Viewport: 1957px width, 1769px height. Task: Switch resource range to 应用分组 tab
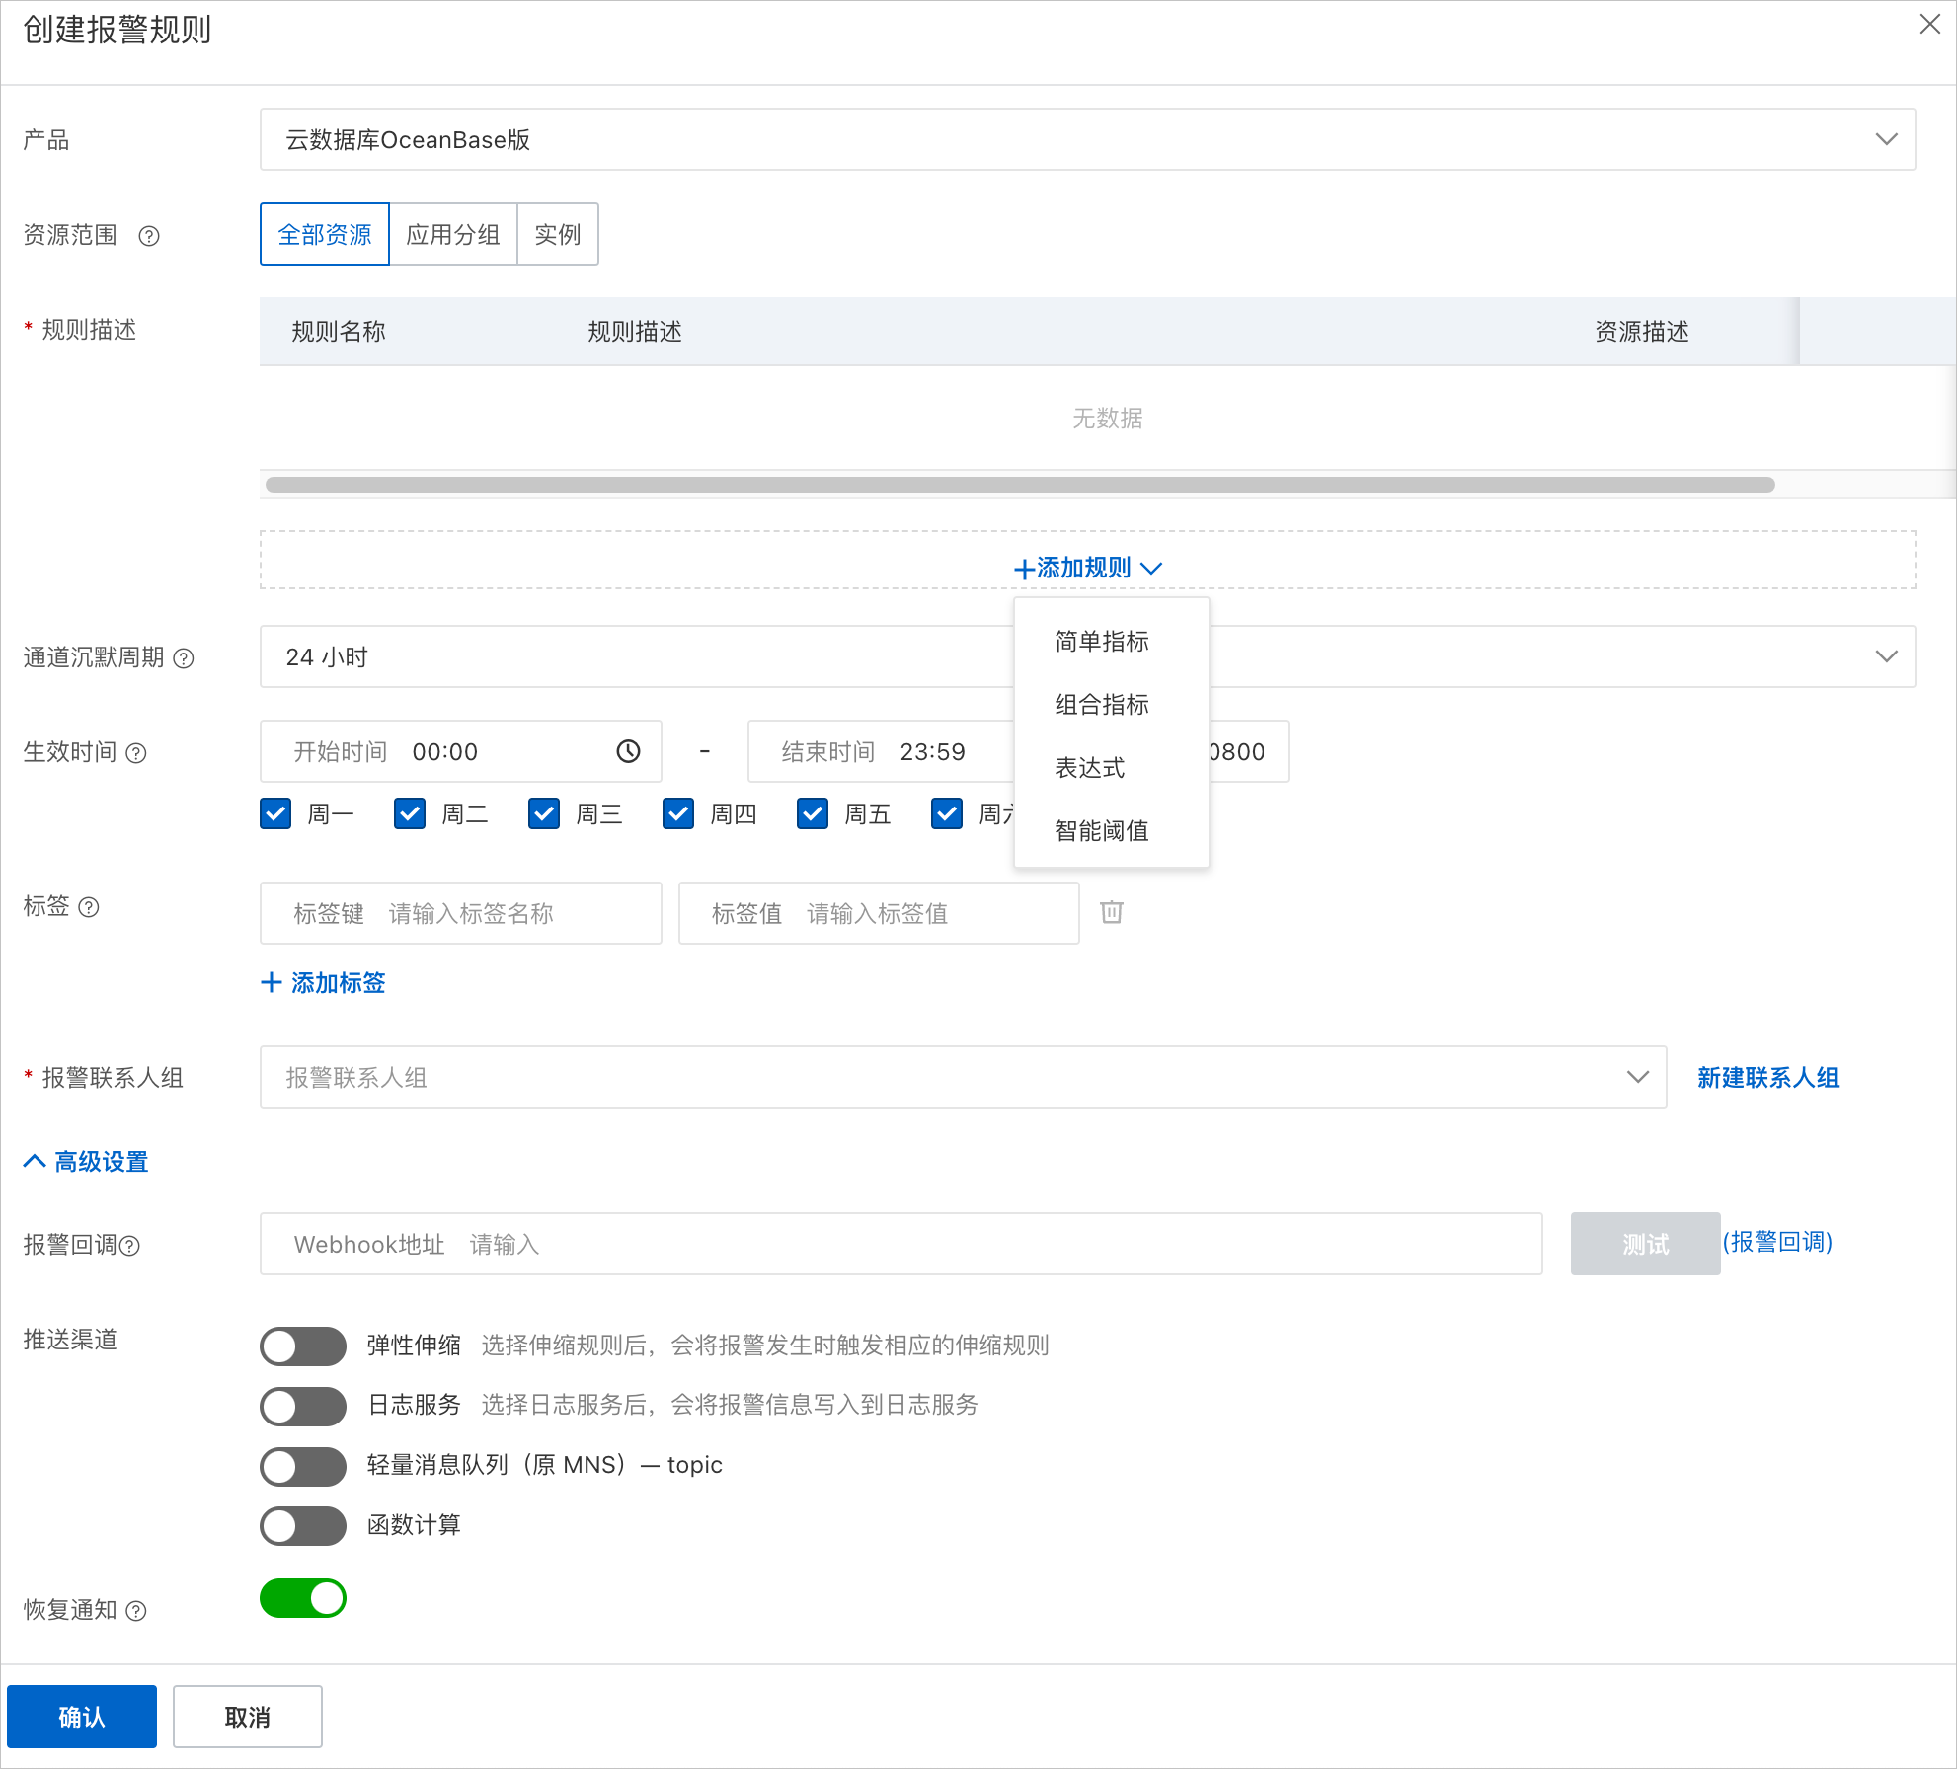[453, 234]
